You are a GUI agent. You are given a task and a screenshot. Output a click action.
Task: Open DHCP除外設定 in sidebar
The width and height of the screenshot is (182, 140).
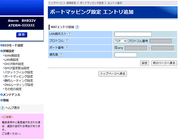point(14,64)
